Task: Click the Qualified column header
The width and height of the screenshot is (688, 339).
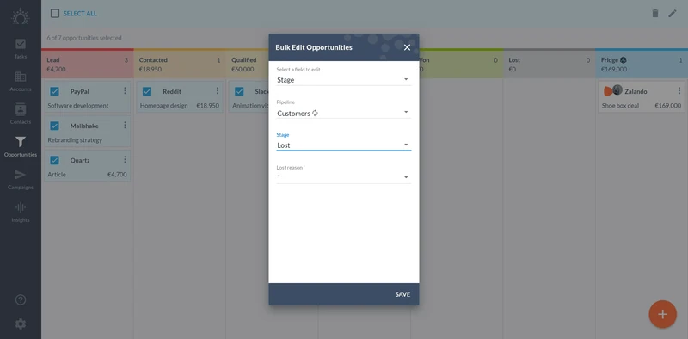Action: [x=247, y=65]
